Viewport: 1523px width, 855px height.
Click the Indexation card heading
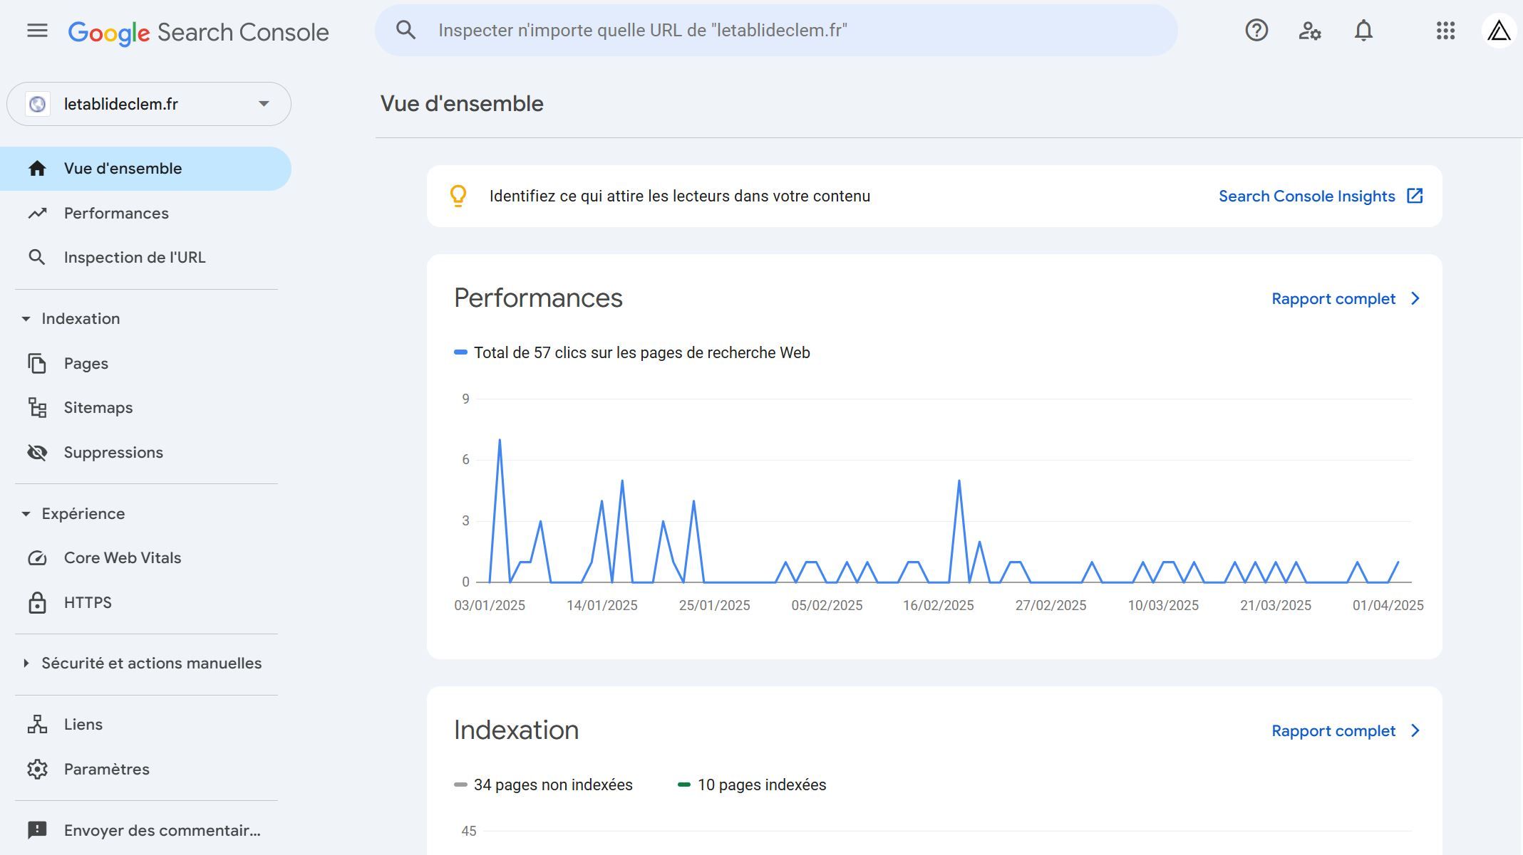(x=516, y=730)
